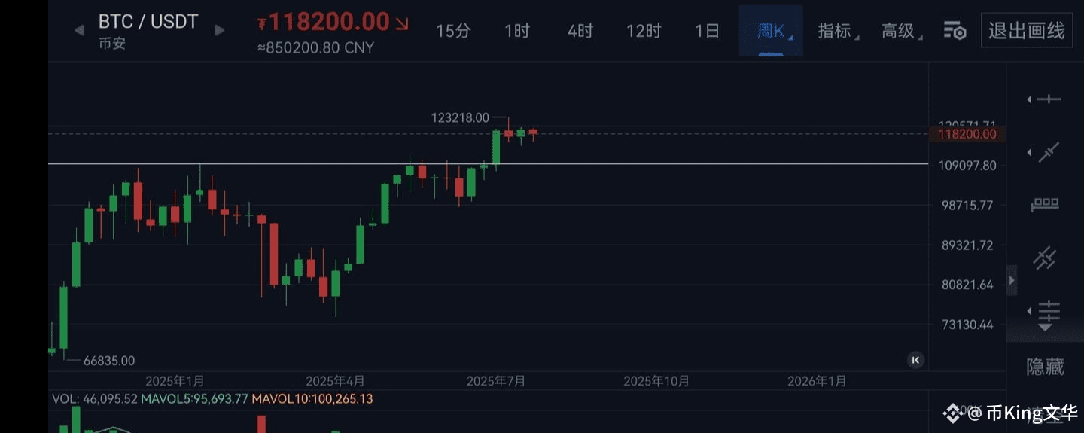Select the Fibonacci lines drawing tool
The image size is (1084, 433).
click(1047, 311)
